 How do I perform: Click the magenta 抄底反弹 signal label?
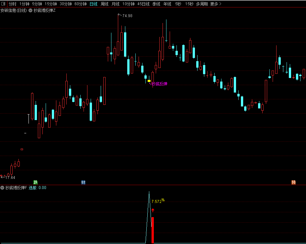pyautogui.click(x=160, y=84)
